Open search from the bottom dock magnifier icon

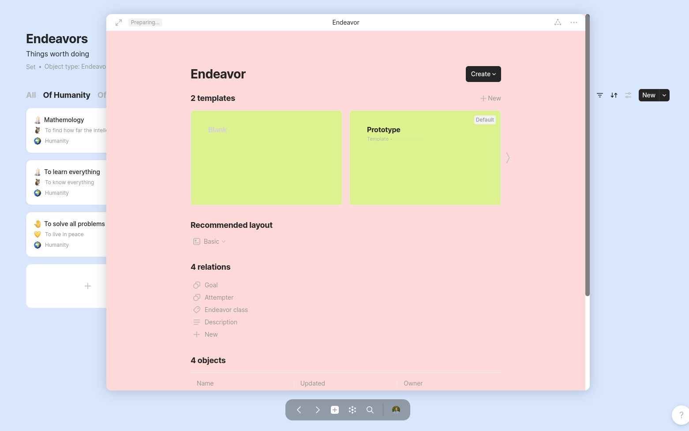[370, 410]
